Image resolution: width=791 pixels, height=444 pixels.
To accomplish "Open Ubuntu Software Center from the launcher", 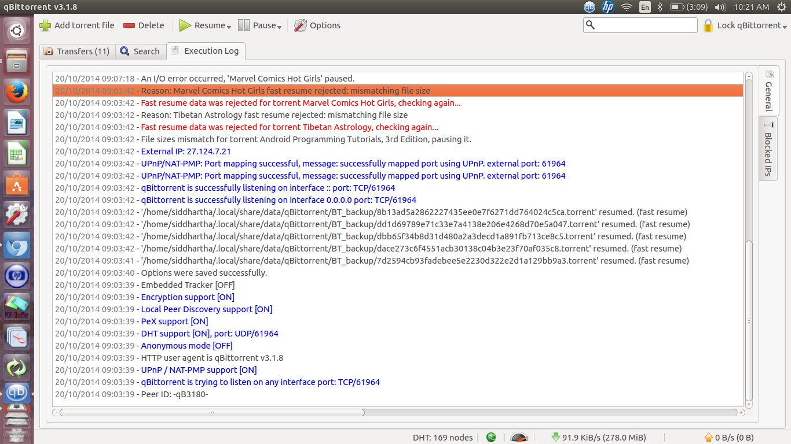I will click(x=17, y=184).
